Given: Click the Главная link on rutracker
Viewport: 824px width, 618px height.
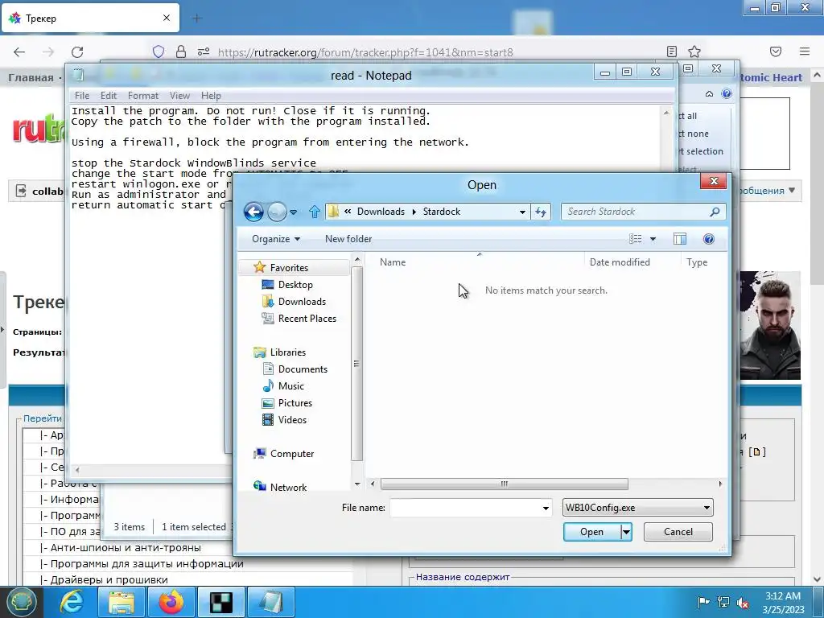Looking at the screenshot, I should tap(31, 78).
